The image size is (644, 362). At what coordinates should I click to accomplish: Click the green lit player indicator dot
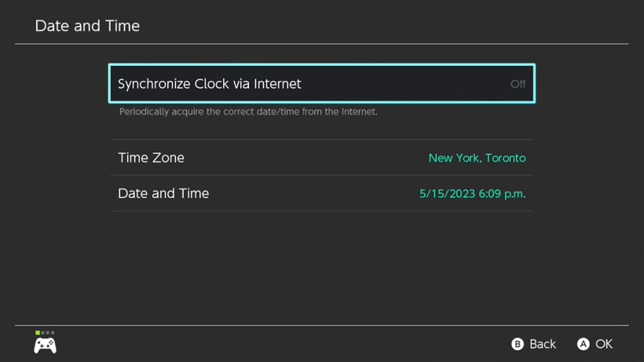coord(38,332)
